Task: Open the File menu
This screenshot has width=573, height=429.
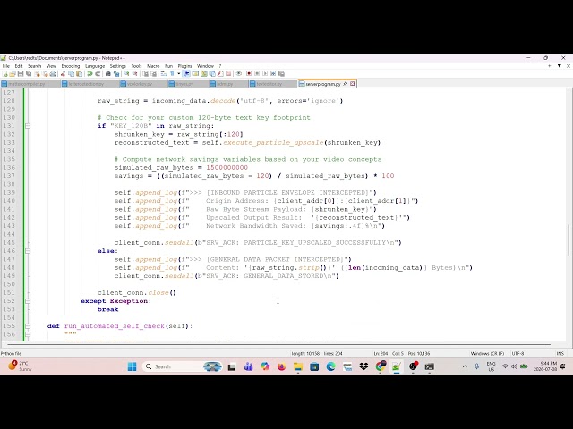Action: (6, 66)
